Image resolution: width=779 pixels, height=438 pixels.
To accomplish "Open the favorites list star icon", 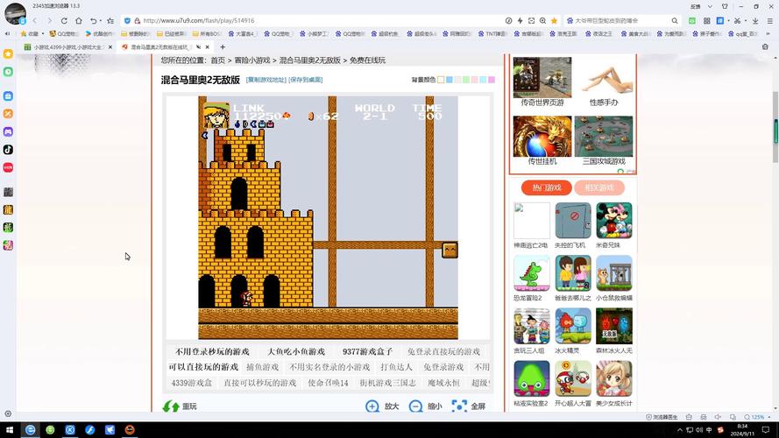I will click(110, 21).
